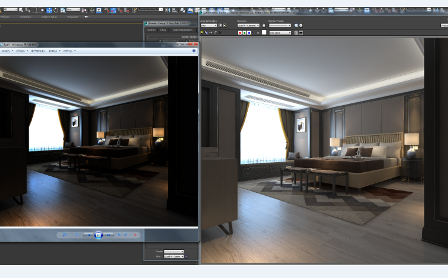Go to next image in photo viewer
Screen dimensions: 448x278
pos(109,235)
